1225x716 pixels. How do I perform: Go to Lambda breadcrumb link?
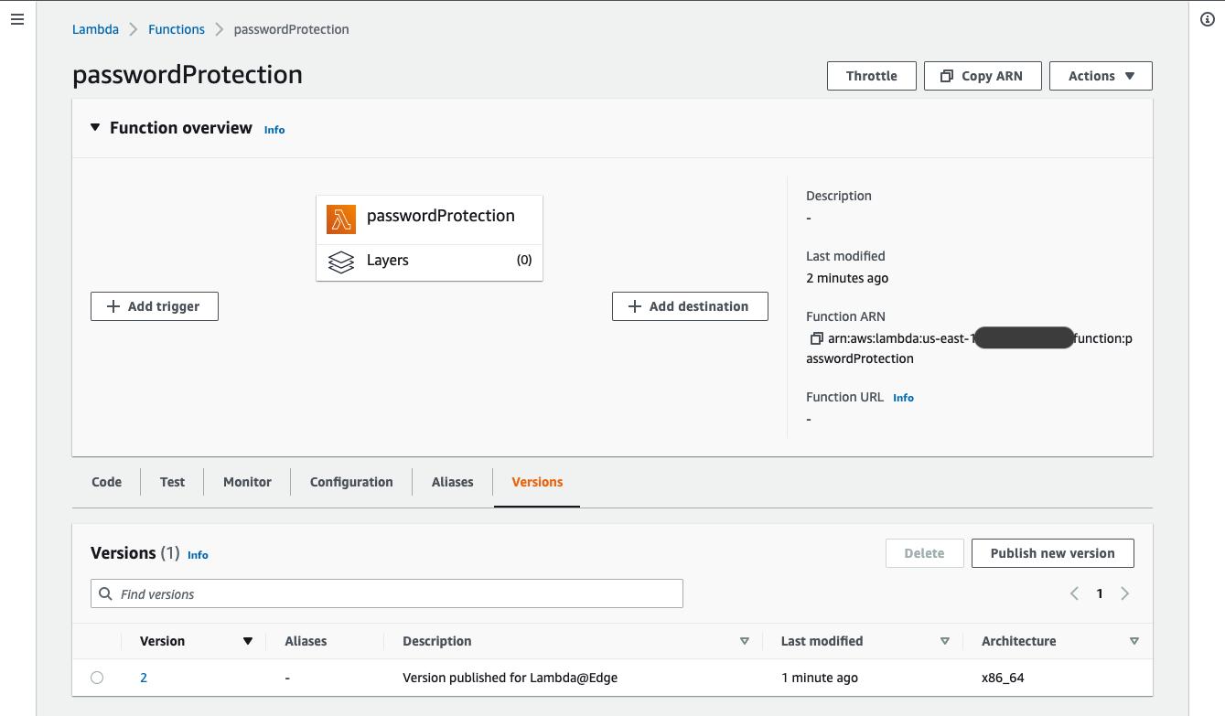pos(95,29)
